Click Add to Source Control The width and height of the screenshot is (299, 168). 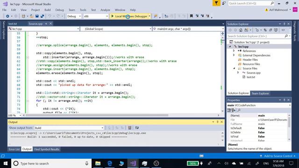[x=278, y=156]
